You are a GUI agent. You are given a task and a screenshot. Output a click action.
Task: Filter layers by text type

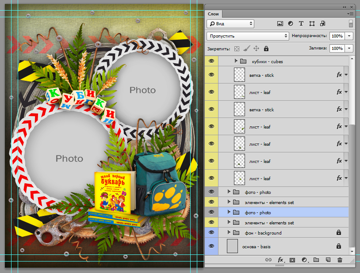pyautogui.click(x=301, y=23)
